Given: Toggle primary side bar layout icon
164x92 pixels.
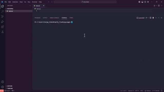Looking at the screenshot, I should point(139,2).
